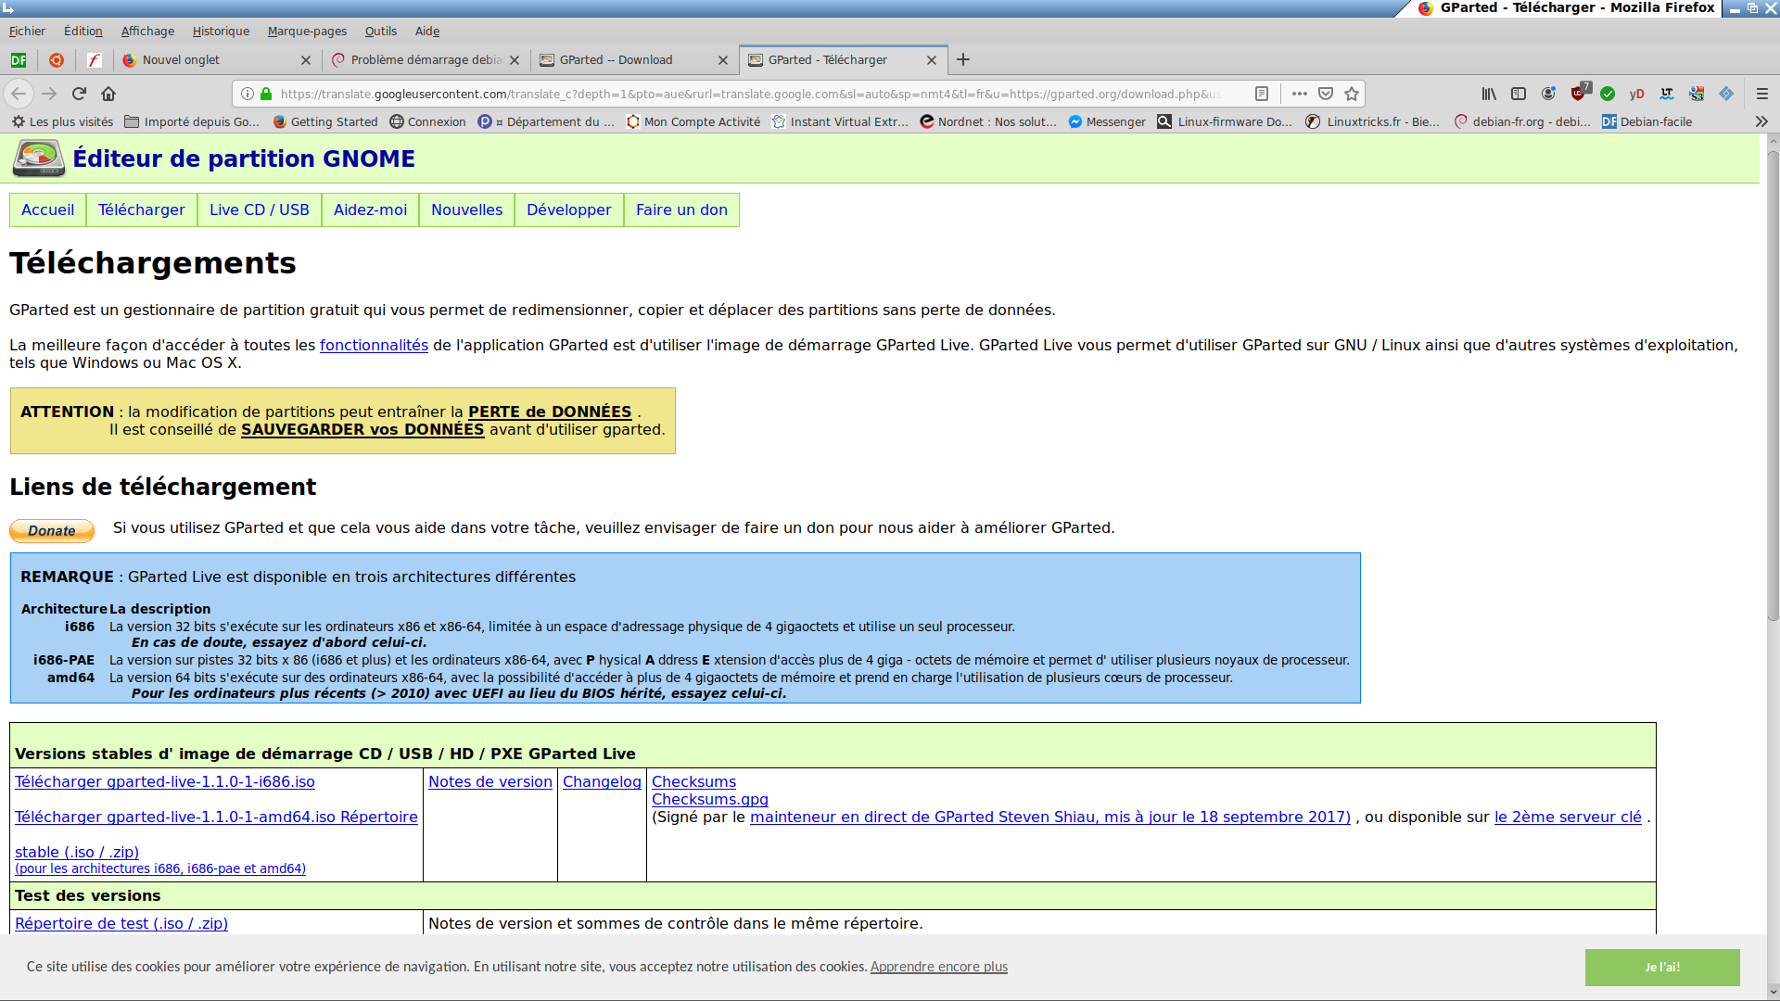Viewport: 1780px width, 1001px height.
Task: Open the uBlock Origin extension
Action: (x=1579, y=93)
